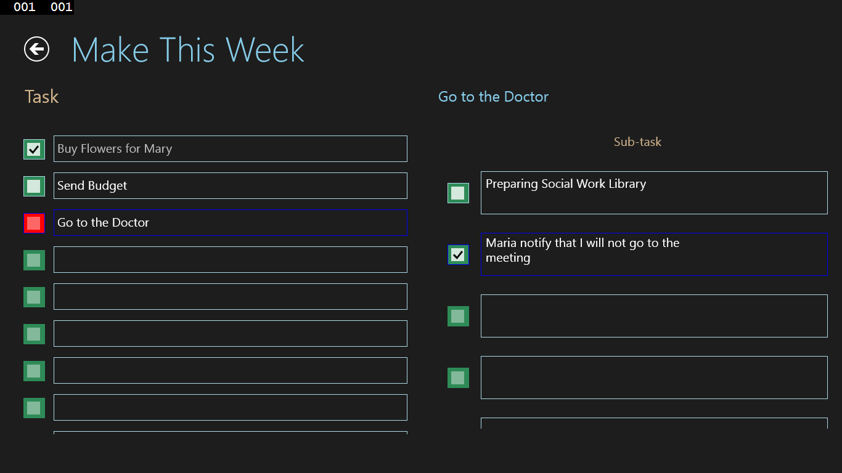Check the Send Budget task checkbox
This screenshot has height=473, width=842.
pos(34,186)
